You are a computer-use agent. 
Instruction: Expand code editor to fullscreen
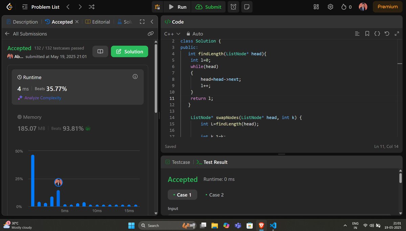(x=397, y=34)
